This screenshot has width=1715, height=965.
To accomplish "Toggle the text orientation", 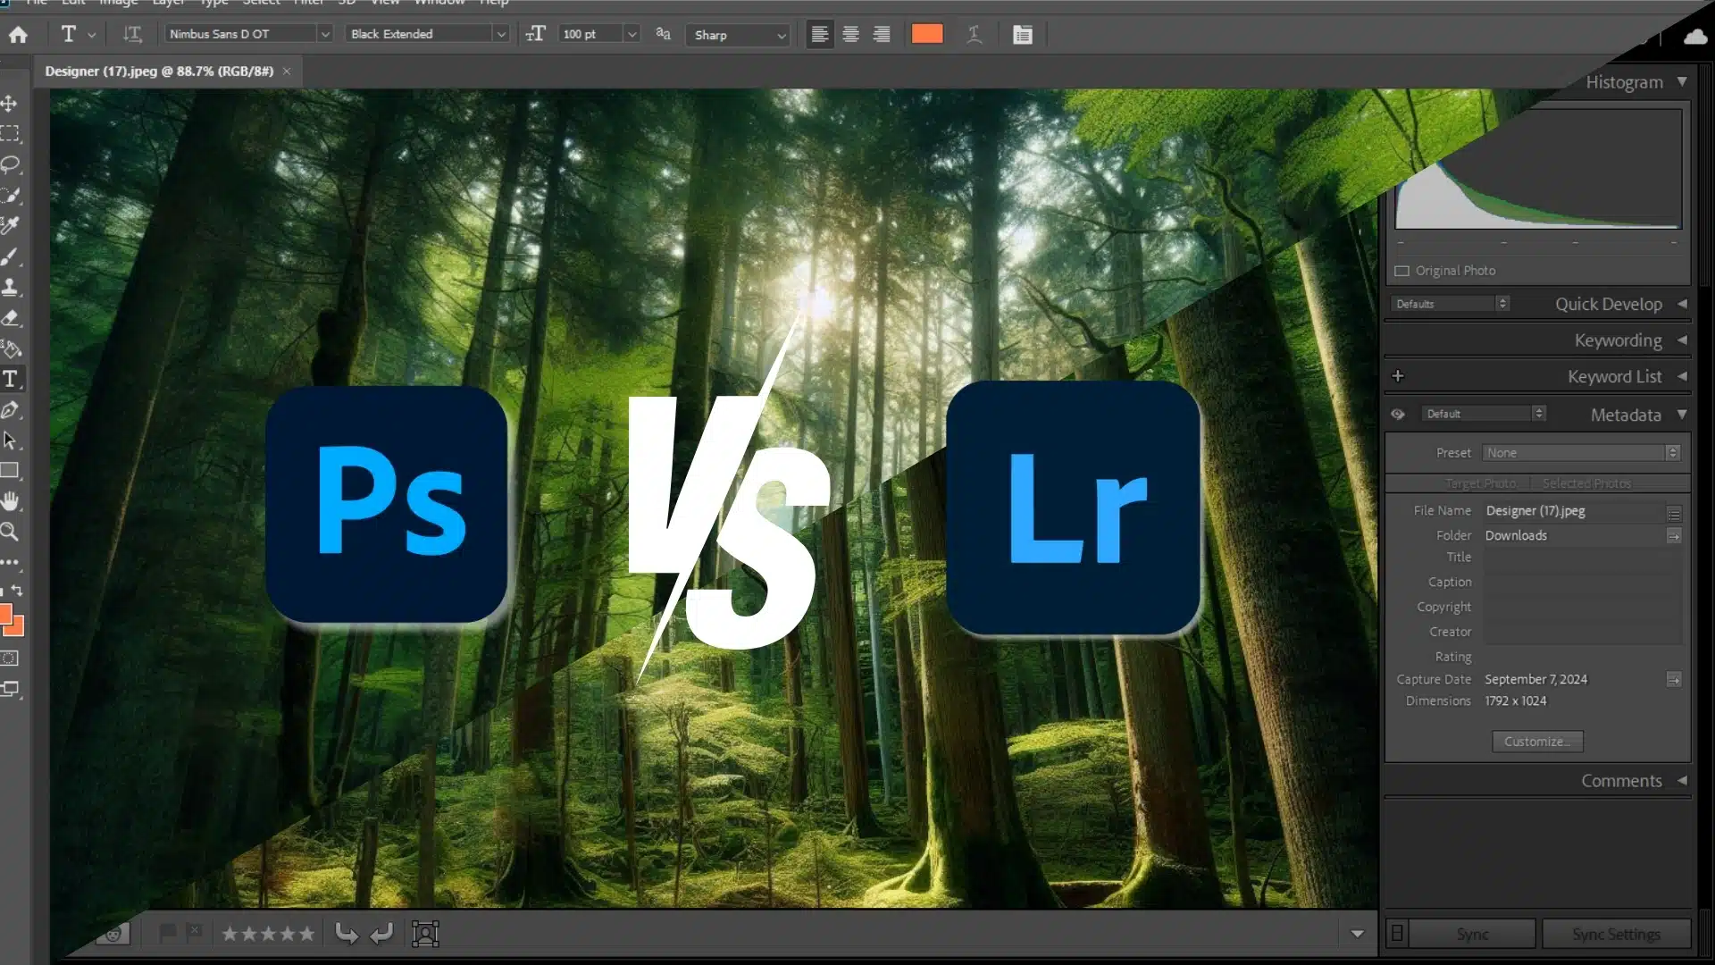I will pos(132,34).
